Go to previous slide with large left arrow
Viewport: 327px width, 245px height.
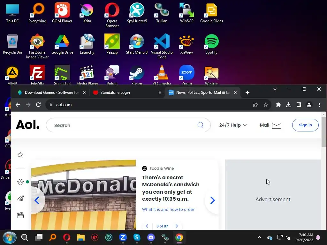(37, 200)
